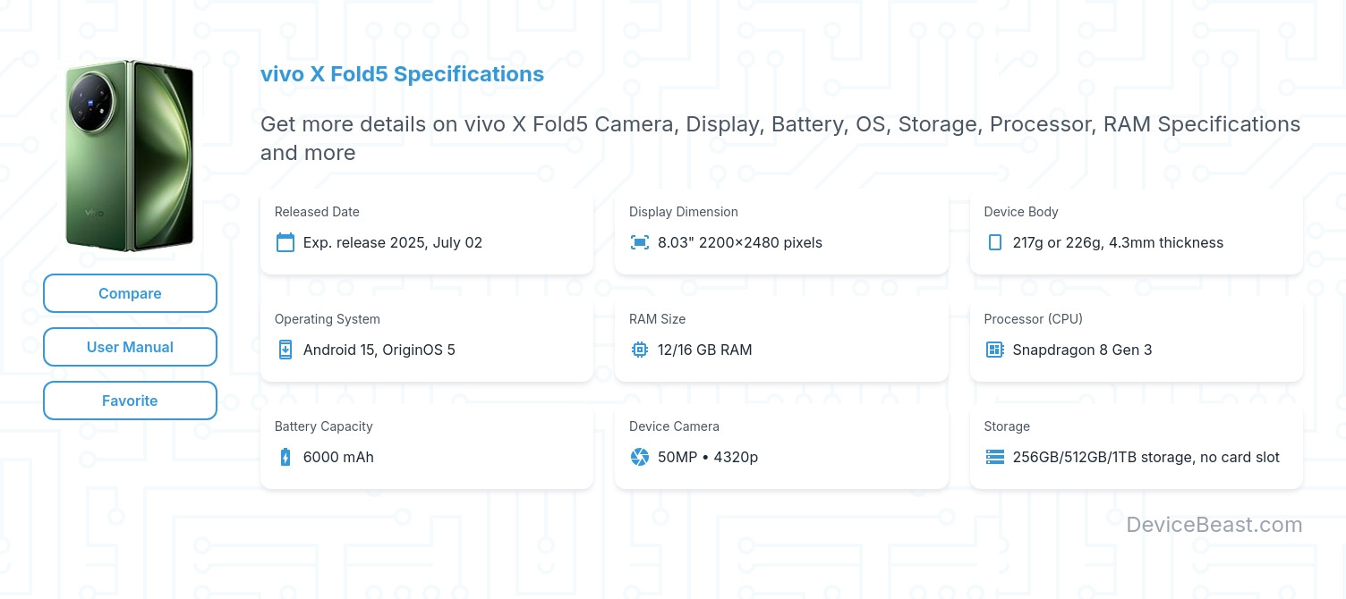Click the device body phone icon
1346x599 pixels.
(994, 242)
